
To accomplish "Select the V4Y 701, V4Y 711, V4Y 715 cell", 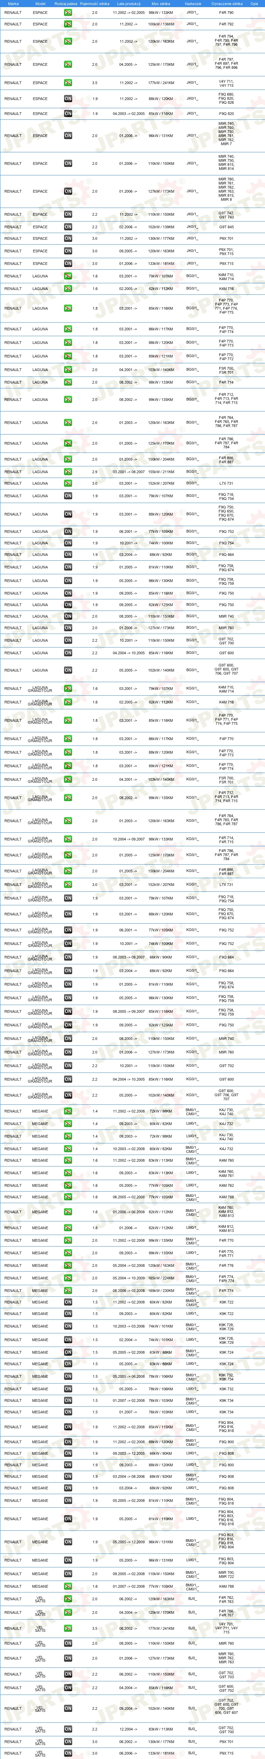I will pos(226,1628).
